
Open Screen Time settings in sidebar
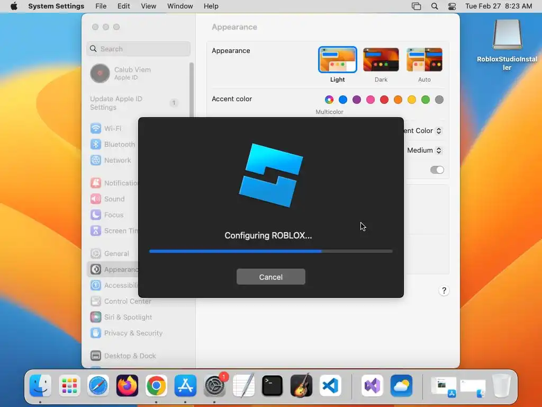click(114, 231)
